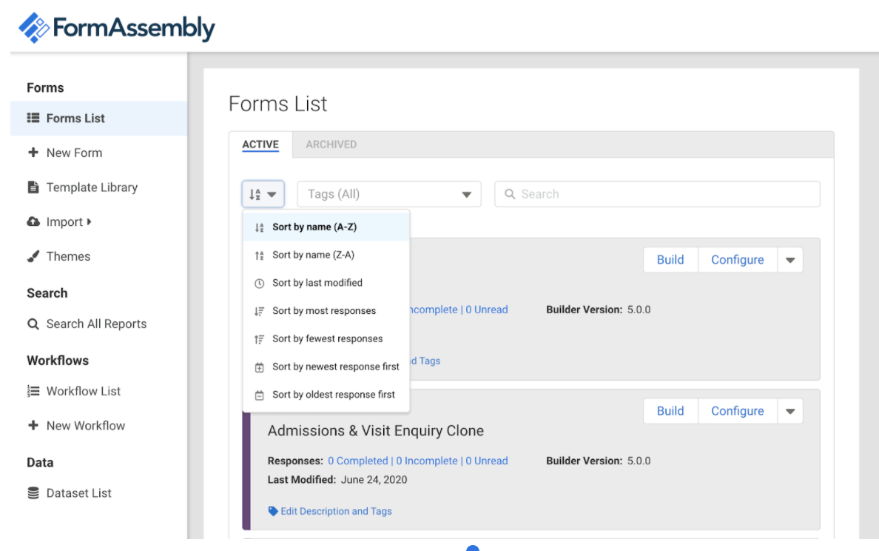Choose Sort by most responses
Image resolution: width=879 pixels, height=551 pixels.
coord(326,310)
